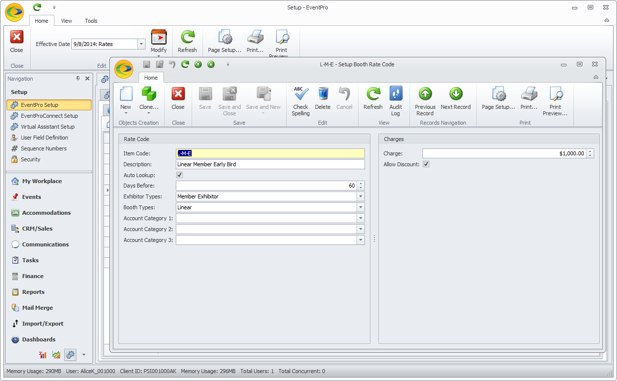Open Page Setup in Booth Rate Code window
Viewport: 617px width, 381px height.
click(x=499, y=98)
